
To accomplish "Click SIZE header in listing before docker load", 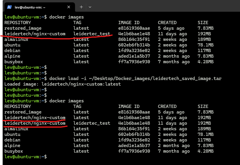I will click(203, 23).
